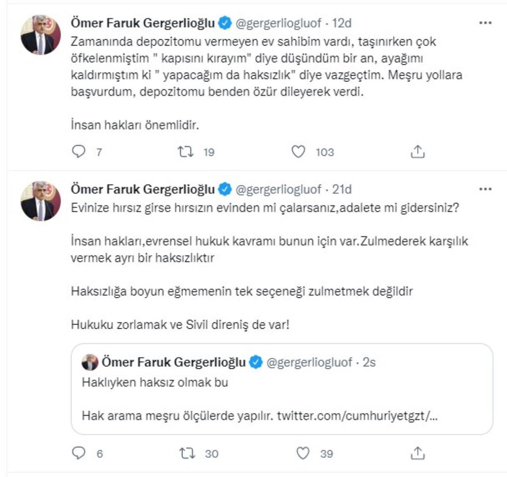Reply to the 12d deposit tweet
The image size is (507, 477).
pos(79,152)
